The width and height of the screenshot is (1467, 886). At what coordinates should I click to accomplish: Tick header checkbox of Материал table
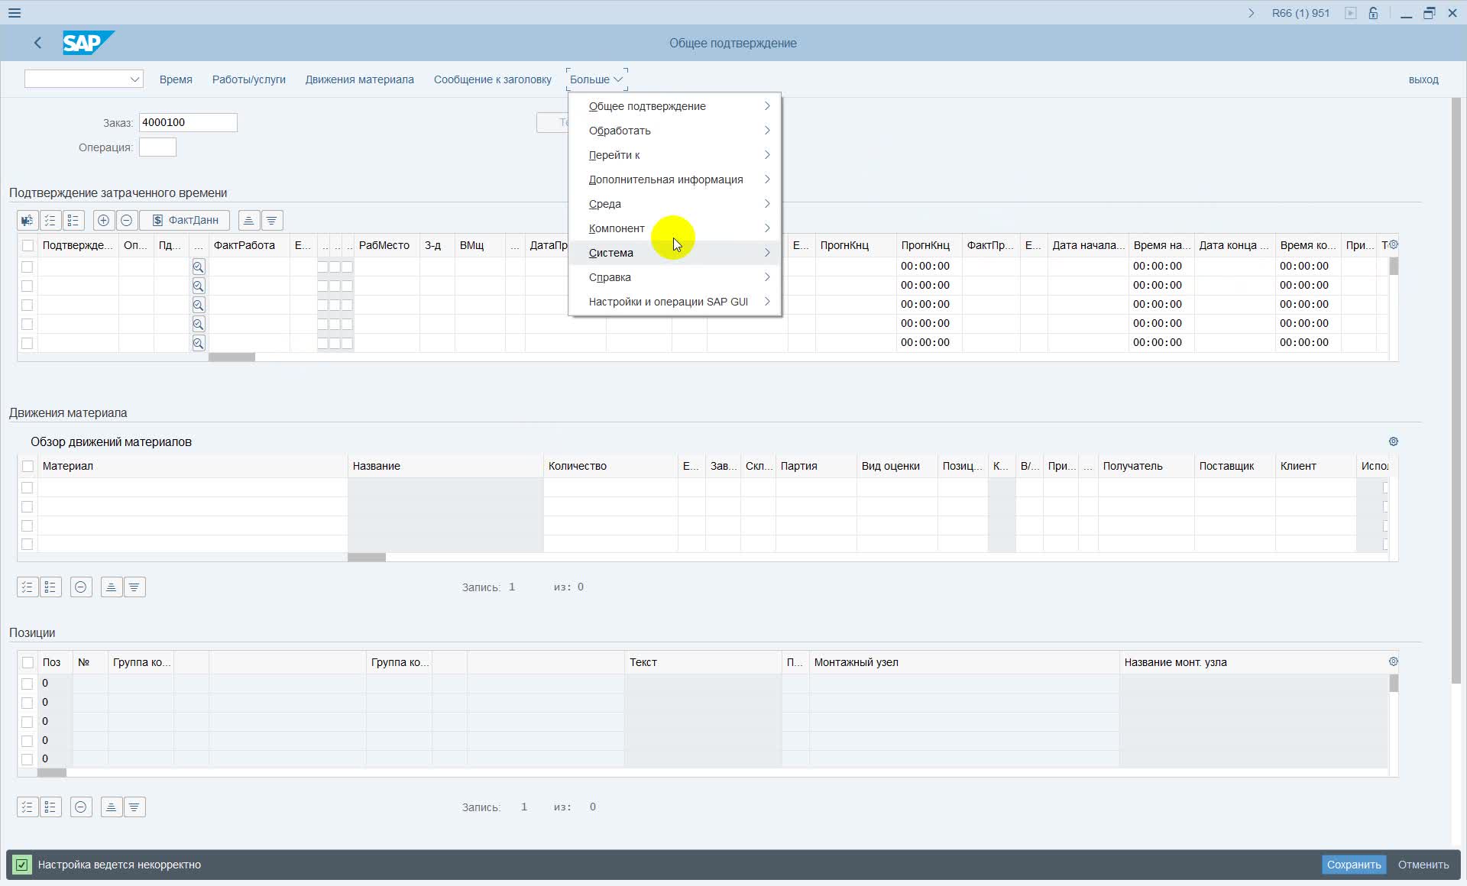pos(28,466)
